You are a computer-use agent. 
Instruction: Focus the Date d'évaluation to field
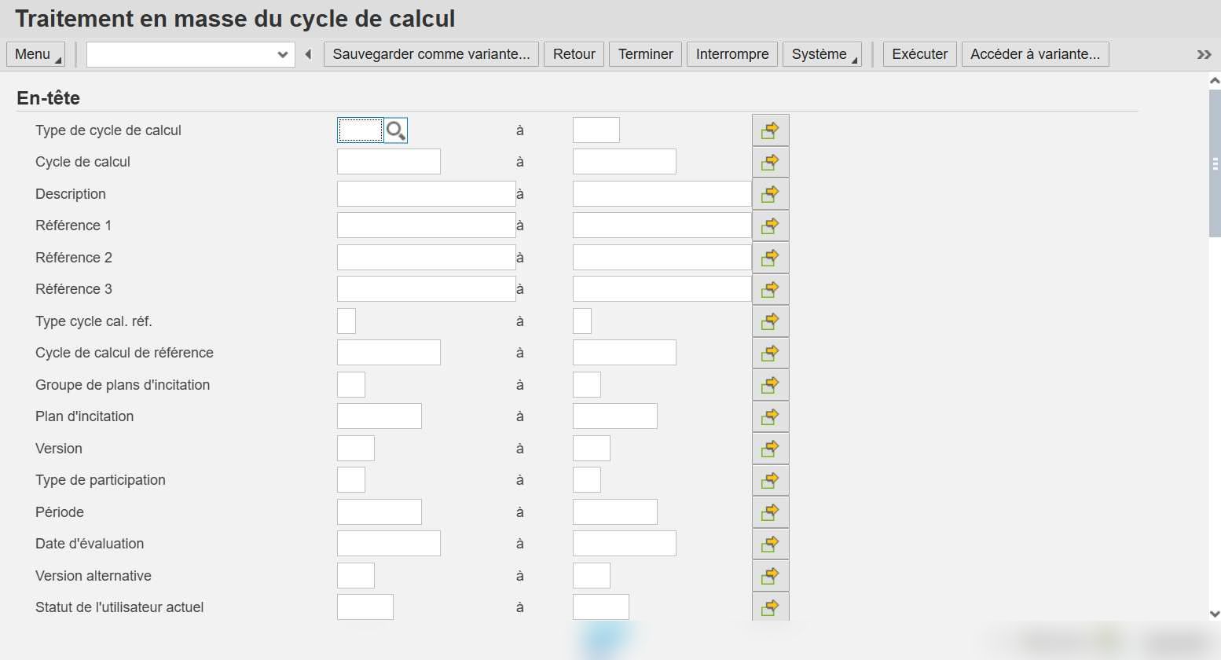[625, 544]
